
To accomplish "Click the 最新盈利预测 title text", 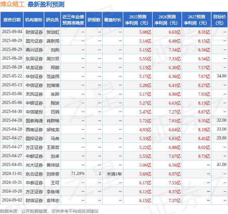I will tap(46, 4).
